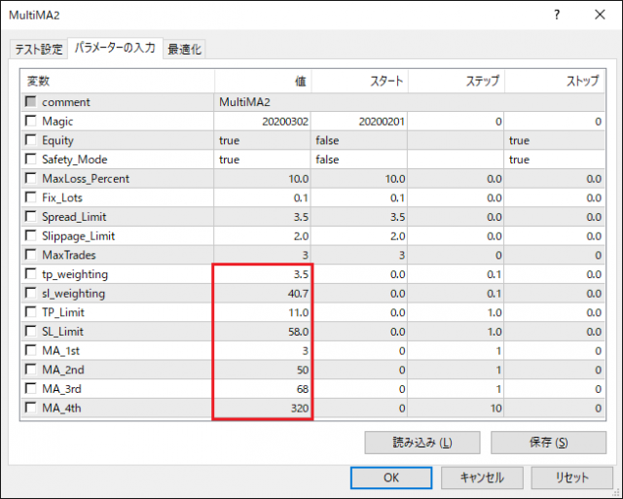Click the スタート column header
The width and height of the screenshot is (623, 499).
[359, 82]
